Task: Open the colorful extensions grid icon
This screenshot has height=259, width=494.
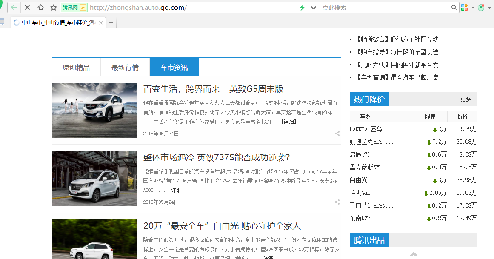Action: click(464, 8)
